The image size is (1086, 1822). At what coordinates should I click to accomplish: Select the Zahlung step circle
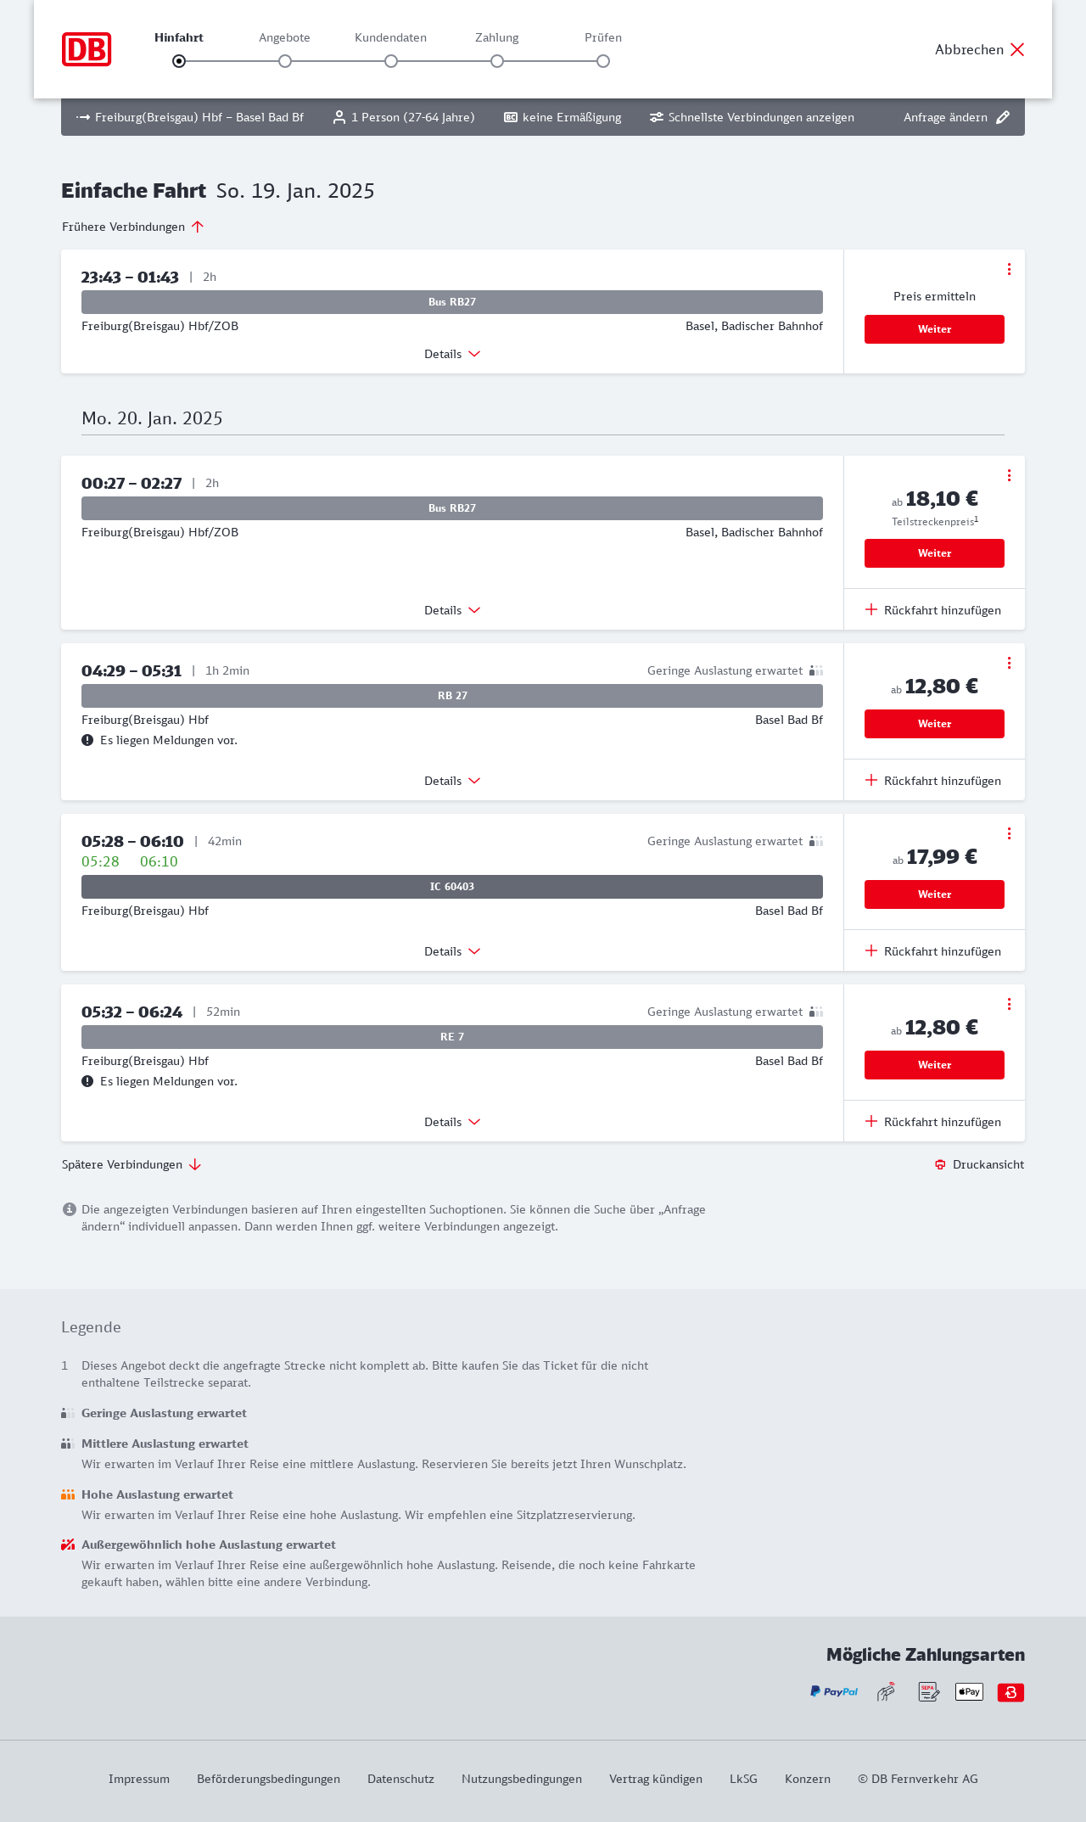497,61
